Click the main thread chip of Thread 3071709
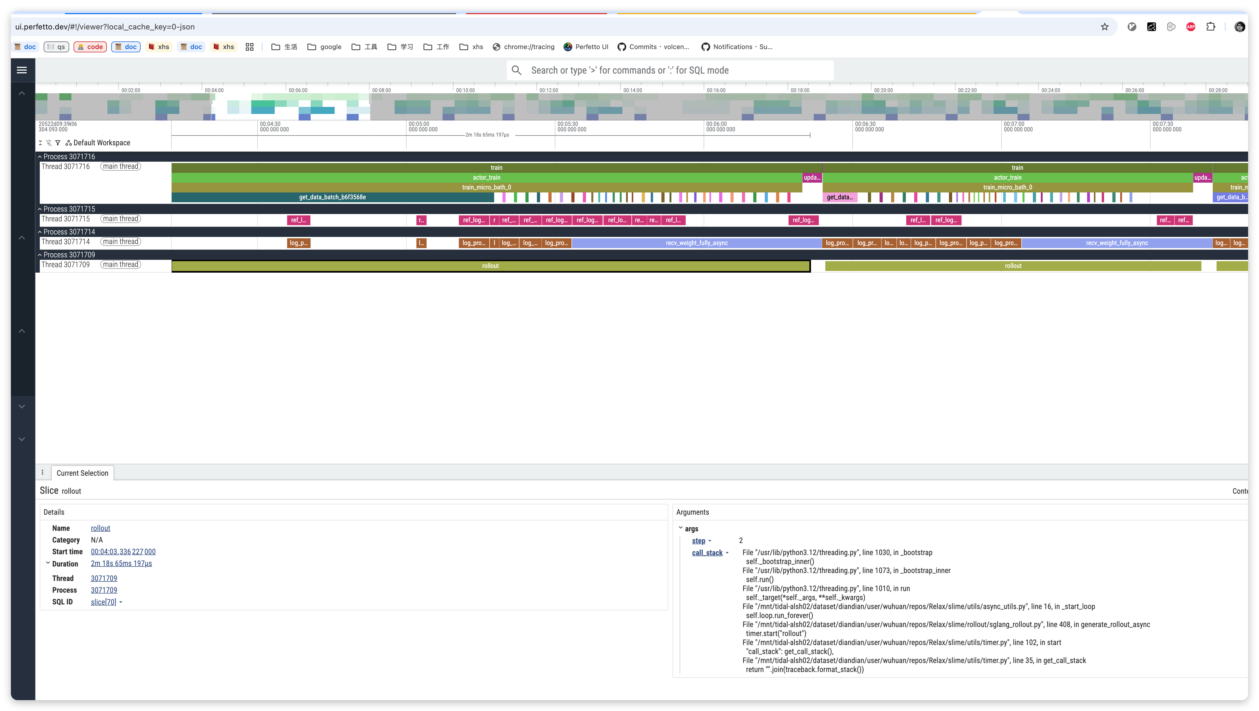The height and width of the screenshot is (711, 1259). pos(121,265)
